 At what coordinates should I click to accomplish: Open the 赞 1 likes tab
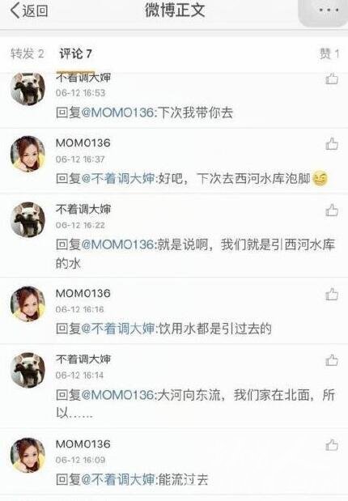click(329, 53)
